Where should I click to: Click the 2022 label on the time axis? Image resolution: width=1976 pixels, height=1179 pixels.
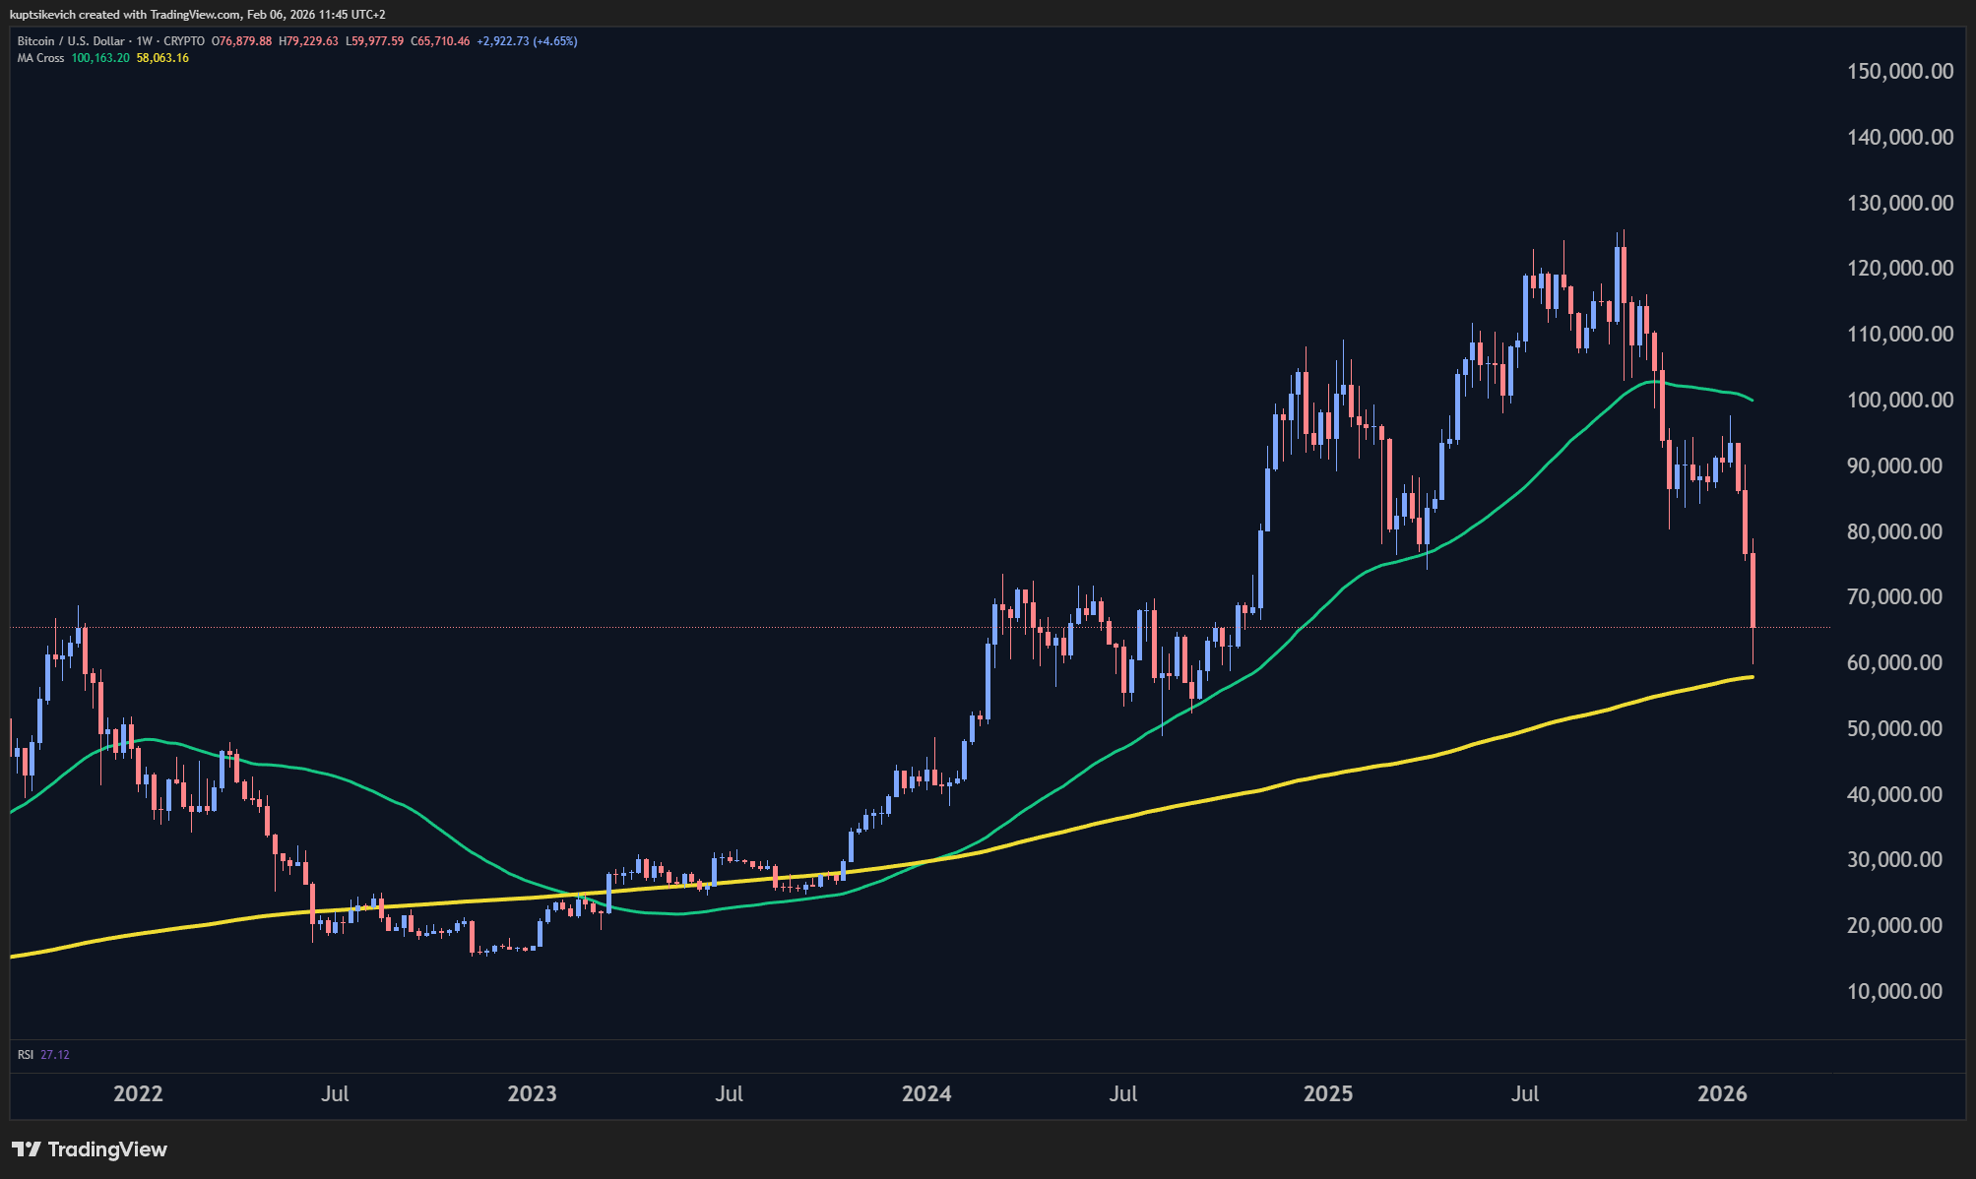pos(138,1093)
